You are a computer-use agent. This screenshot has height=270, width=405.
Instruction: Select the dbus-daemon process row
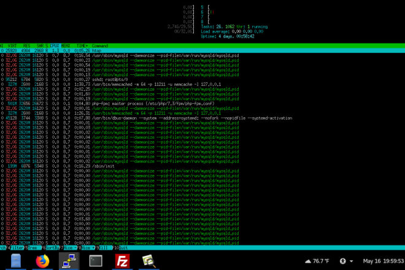(x=202, y=118)
